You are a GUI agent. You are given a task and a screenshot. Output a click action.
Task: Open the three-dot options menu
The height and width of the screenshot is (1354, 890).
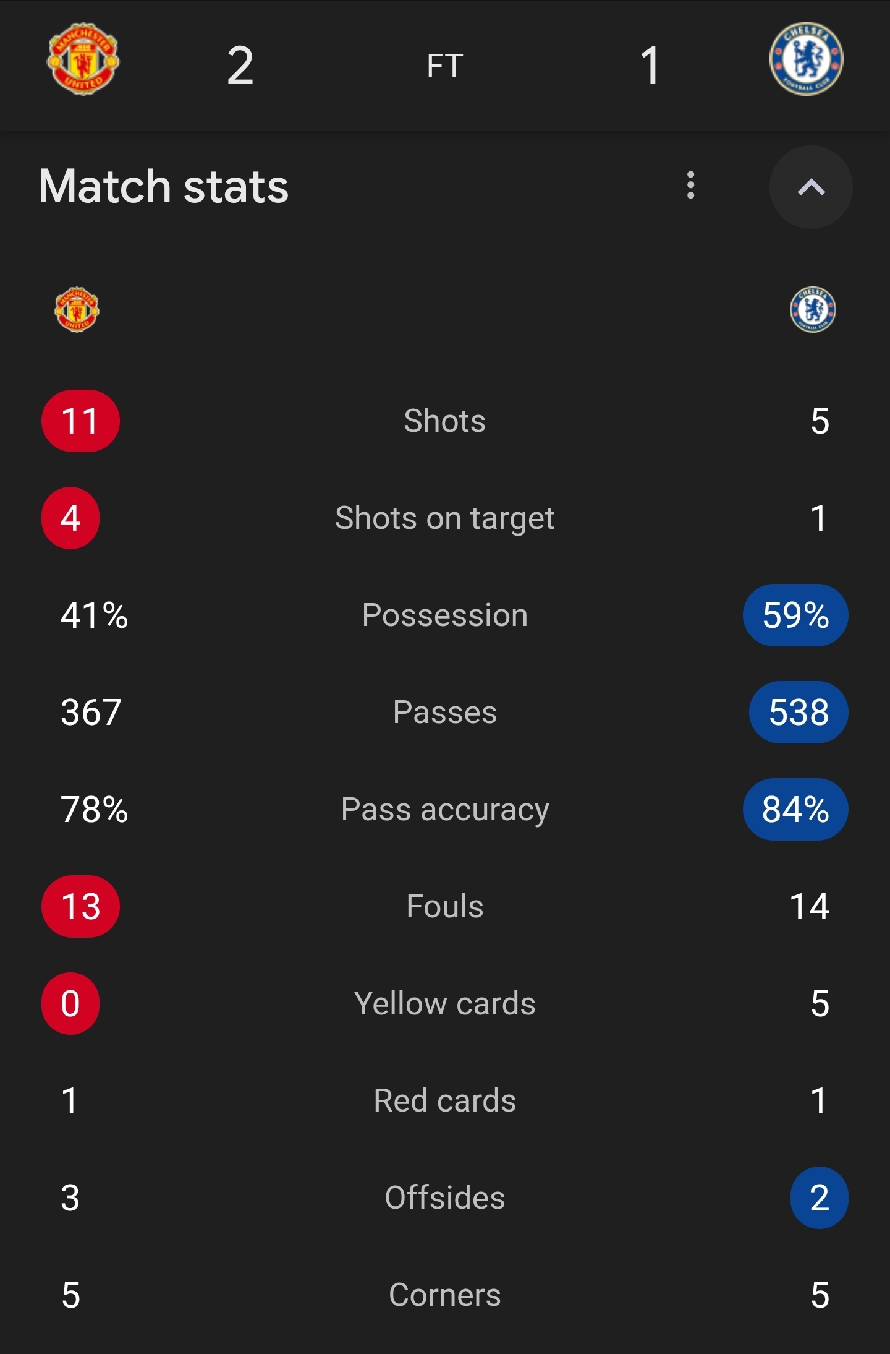click(691, 186)
